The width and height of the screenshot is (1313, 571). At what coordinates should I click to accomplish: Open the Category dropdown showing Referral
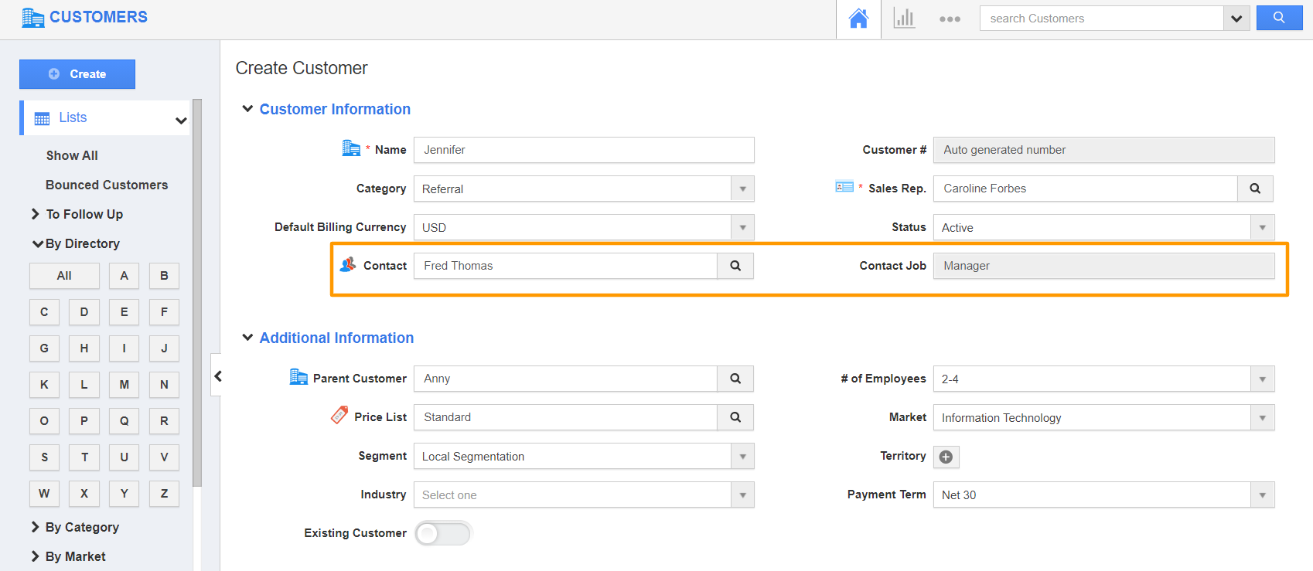tap(584, 189)
